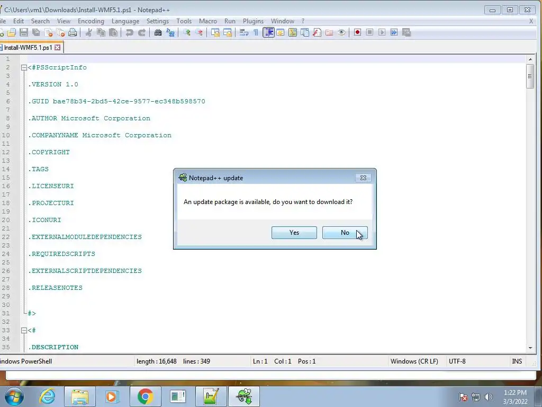Click the Print toolbar icon
542x407 pixels.
click(73, 32)
